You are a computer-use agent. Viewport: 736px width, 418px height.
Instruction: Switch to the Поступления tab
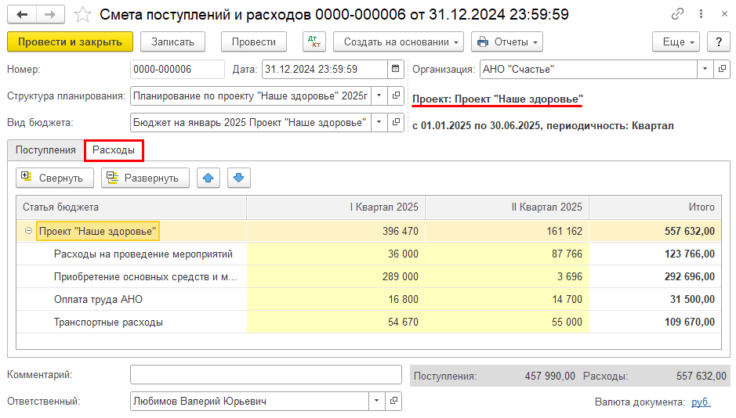pos(45,150)
